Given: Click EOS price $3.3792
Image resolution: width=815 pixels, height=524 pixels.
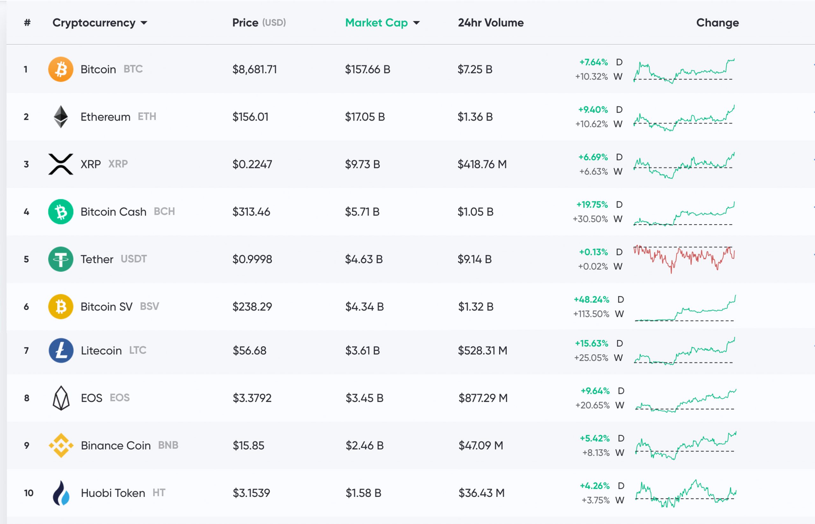Looking at the screenshot, I should (252, 398).
